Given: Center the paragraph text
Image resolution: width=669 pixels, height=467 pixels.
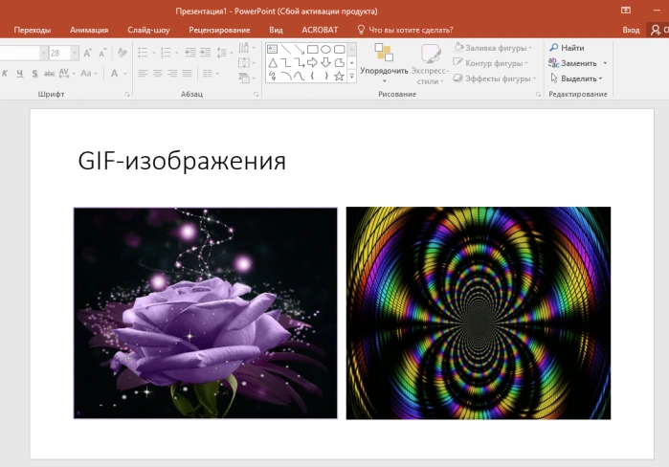Looking at the screenshot, I should 158,74.
